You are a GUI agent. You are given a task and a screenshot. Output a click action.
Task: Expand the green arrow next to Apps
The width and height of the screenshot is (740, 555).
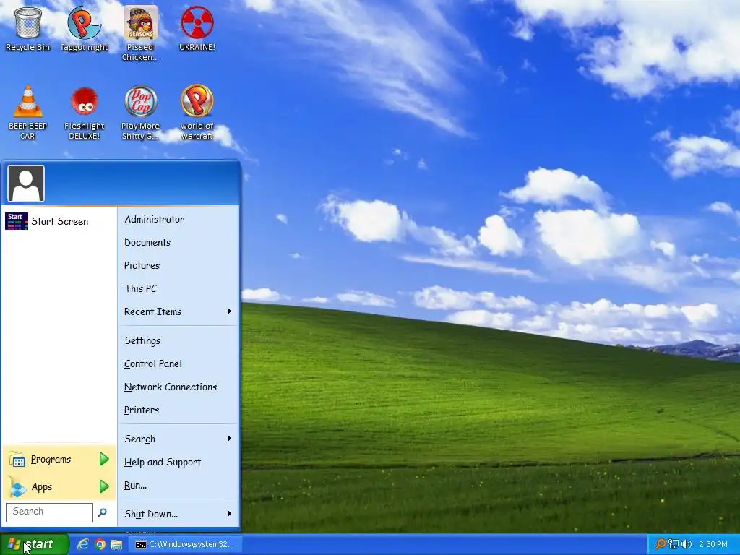[x=104, y=486]
